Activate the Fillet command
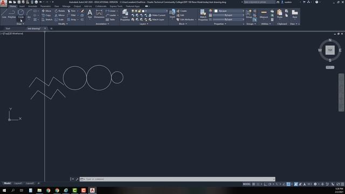Viewport: 345px width, 194px height. (x=72, y=15)
